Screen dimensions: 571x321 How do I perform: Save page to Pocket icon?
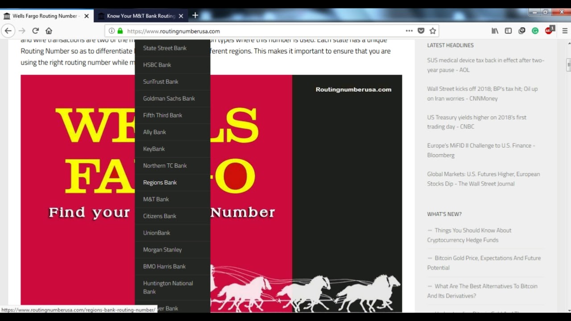[x=421, y=31]
